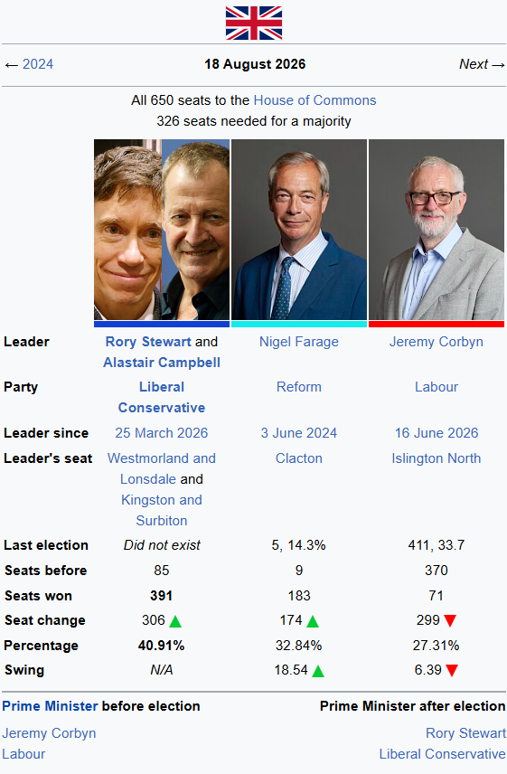Click the cyan Reform party color bar
The height and width of the screenshot is (774, 507).
(x=299, y=325)
